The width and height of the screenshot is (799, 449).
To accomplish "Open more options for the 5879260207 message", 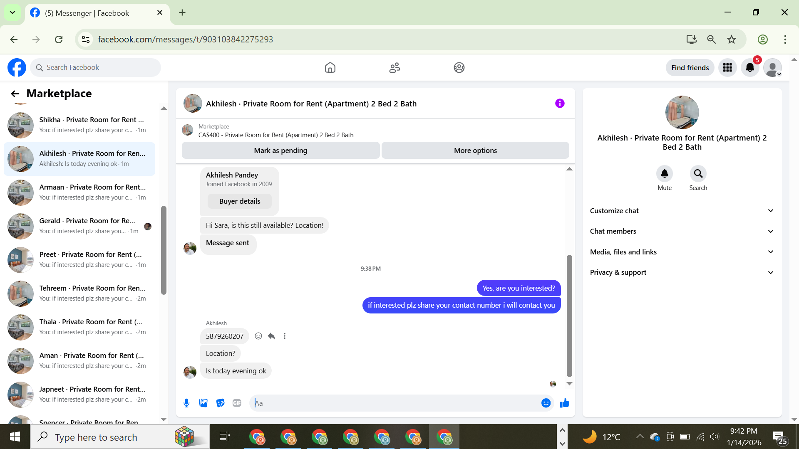I will point(285,336).
